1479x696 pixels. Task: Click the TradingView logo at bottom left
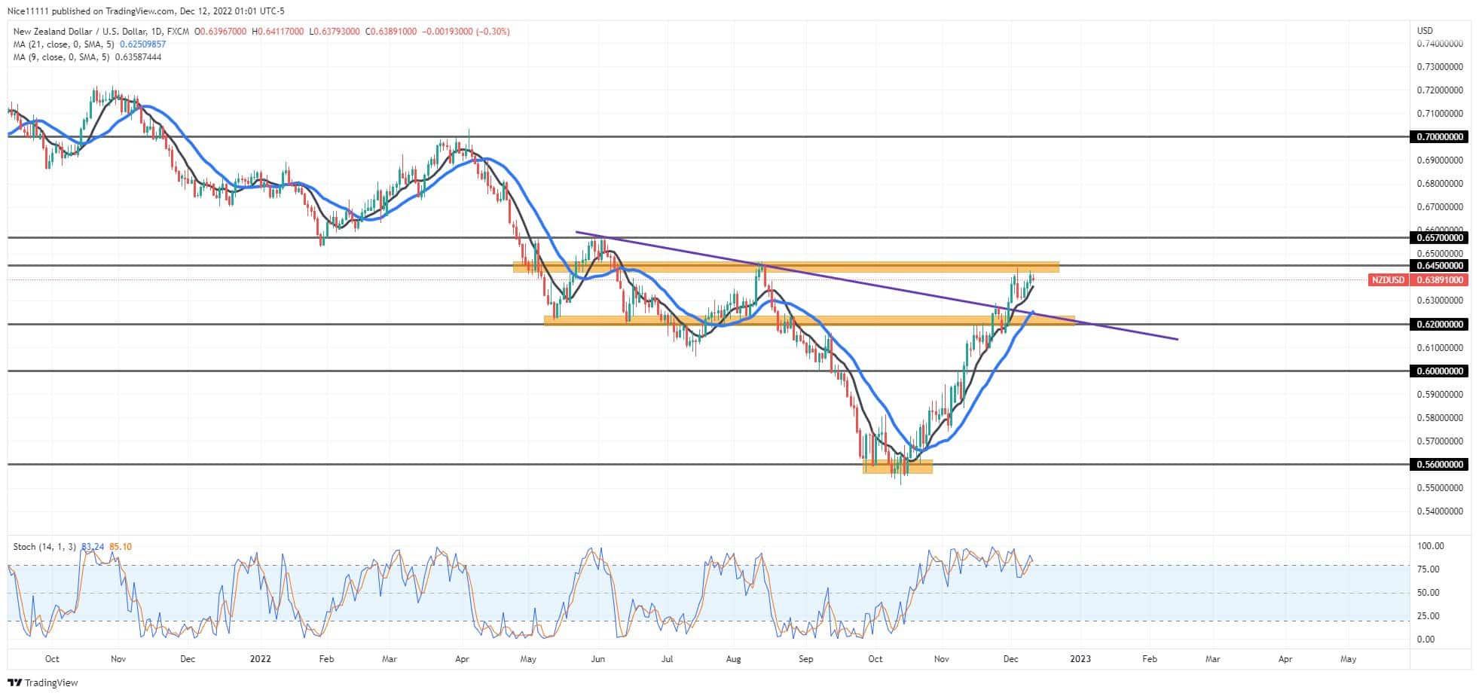pyautogui.click(x=43, y=682)
